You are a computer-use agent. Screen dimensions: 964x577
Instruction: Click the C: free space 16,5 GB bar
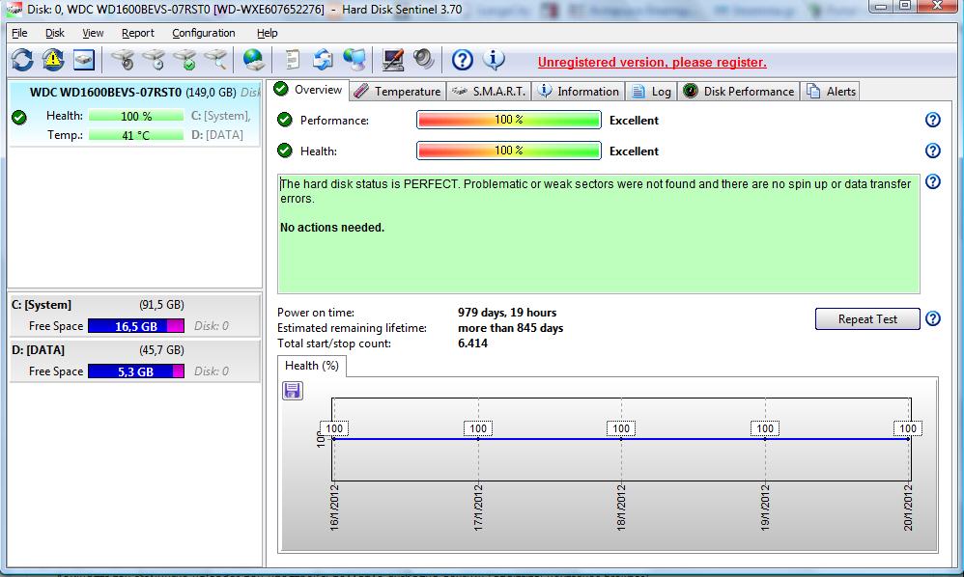click(x=136, y=326)
